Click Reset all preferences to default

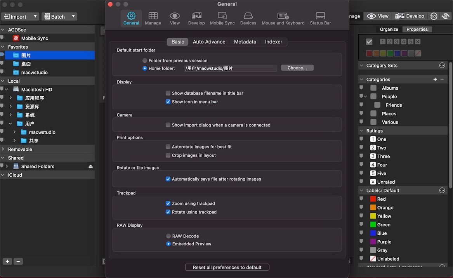click(x=227, y=267)
